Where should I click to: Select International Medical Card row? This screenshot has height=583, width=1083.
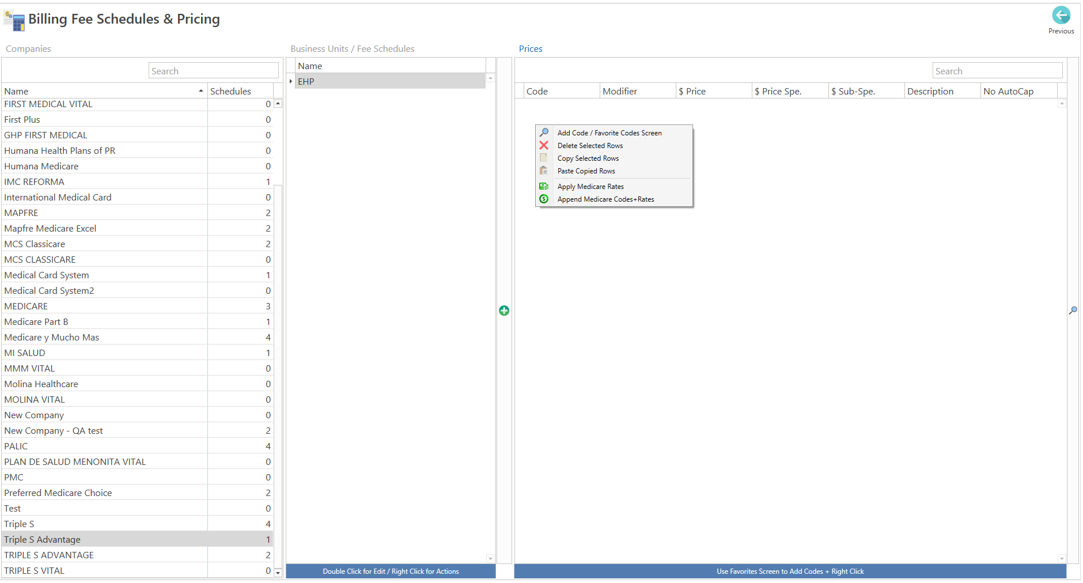[137, 197]
